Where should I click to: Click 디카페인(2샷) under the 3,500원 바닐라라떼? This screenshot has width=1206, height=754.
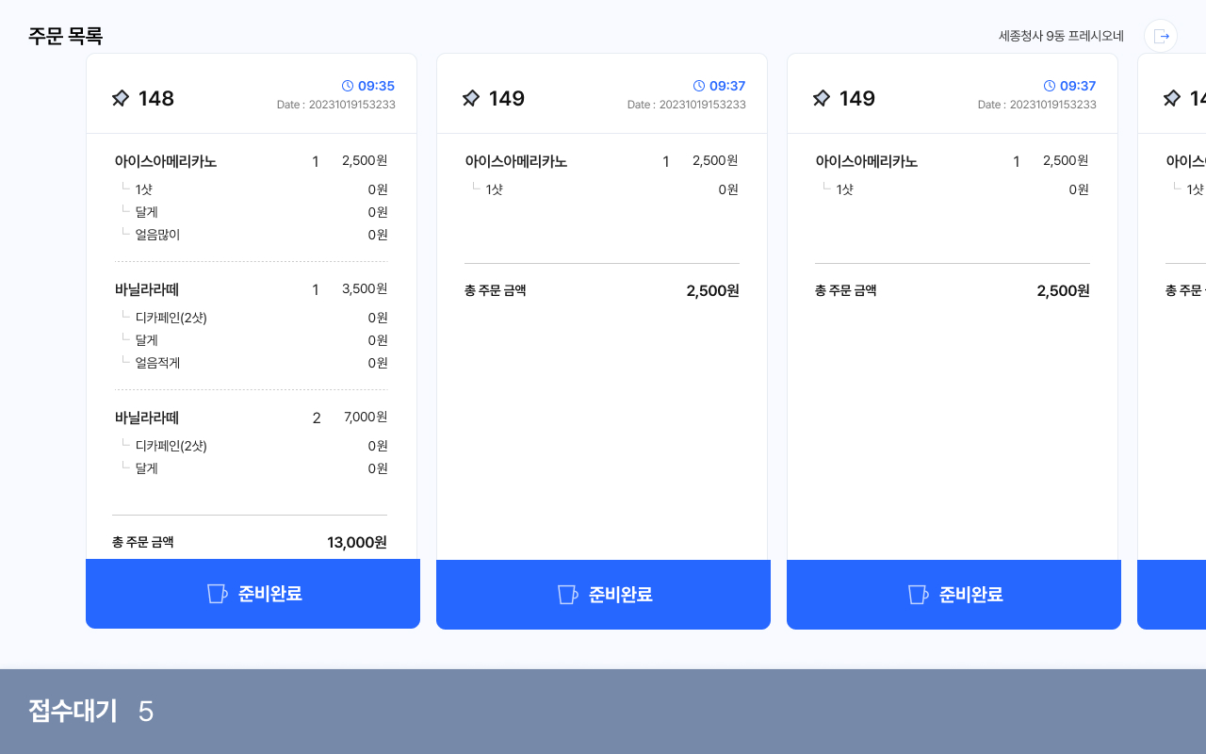point(171,318)
